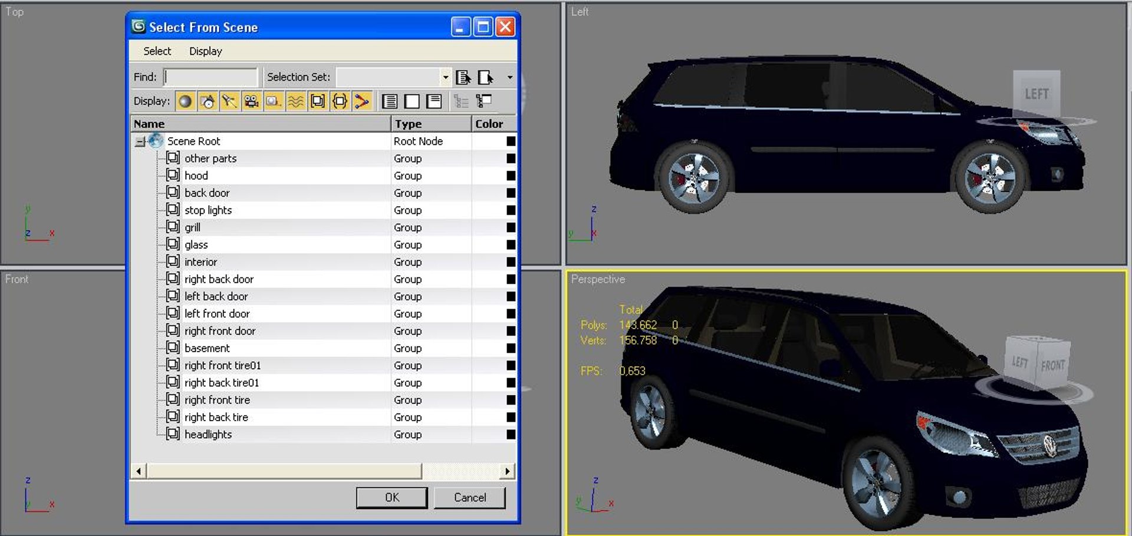
Task: Toggle the Display XRefs curly-bracket icon
Action: [340, 101]
